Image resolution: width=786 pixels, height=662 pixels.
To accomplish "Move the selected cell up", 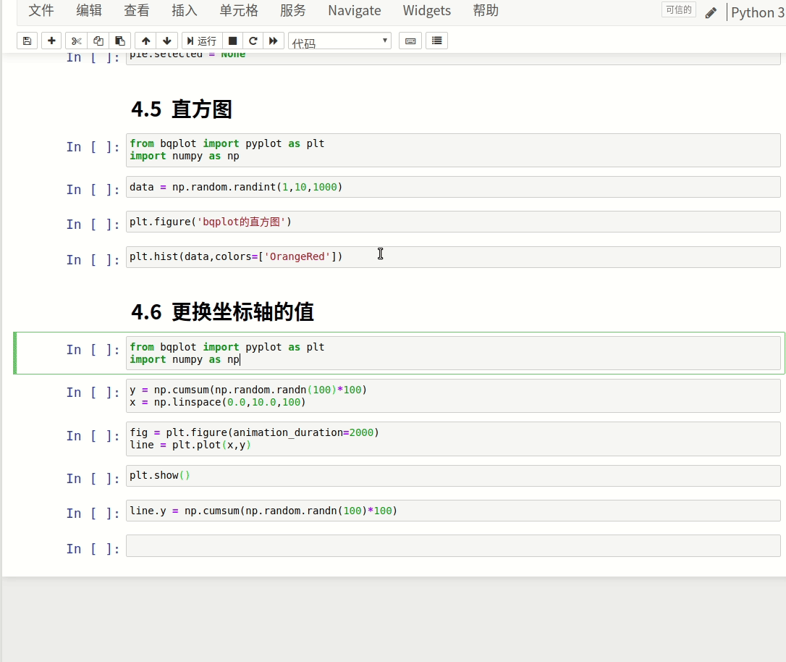I will (x=145, y=41).
